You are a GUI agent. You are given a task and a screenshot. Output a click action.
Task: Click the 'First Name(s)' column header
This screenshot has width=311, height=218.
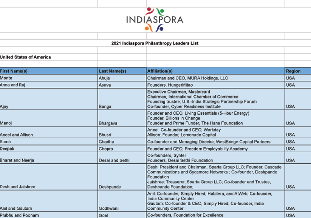tap(49, 71)
